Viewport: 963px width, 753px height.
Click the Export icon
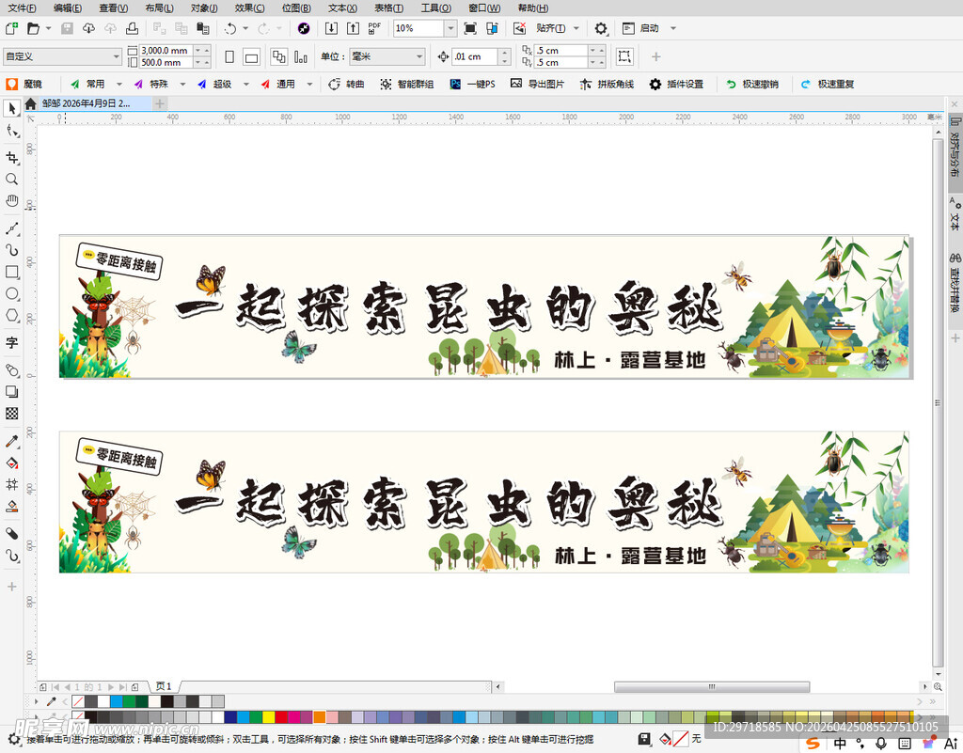pos(354,28)
